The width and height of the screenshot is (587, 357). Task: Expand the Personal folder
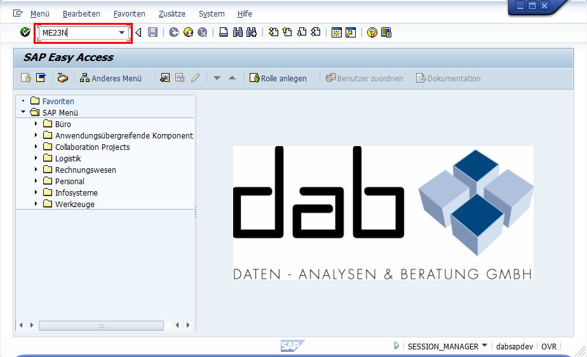(x=36, y=181)
